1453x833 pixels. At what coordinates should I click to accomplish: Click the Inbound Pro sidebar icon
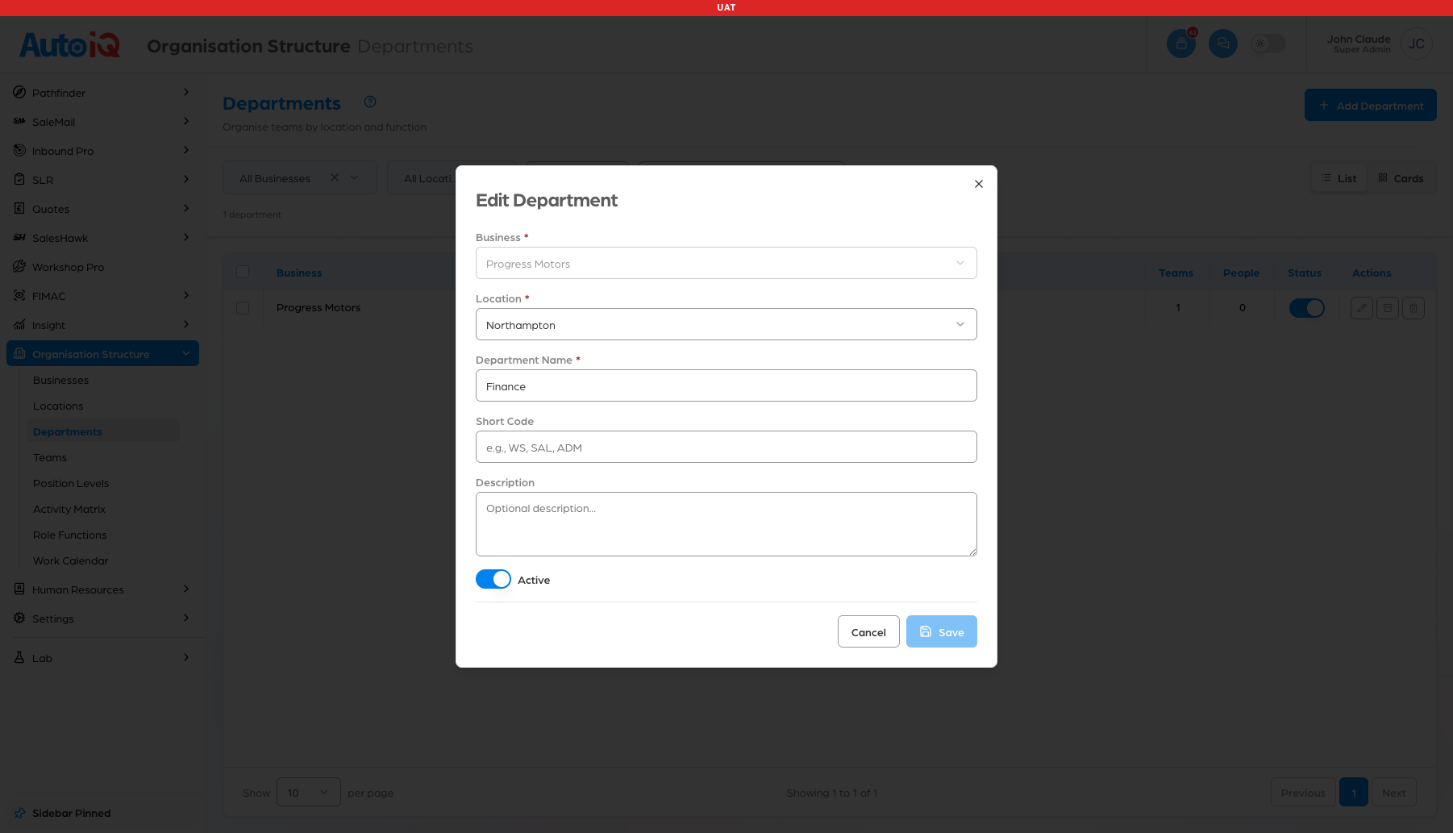pos(19,151)
